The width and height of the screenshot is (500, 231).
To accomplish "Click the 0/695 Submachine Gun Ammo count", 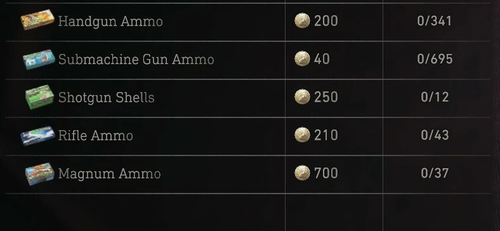I will coord(435,59).
